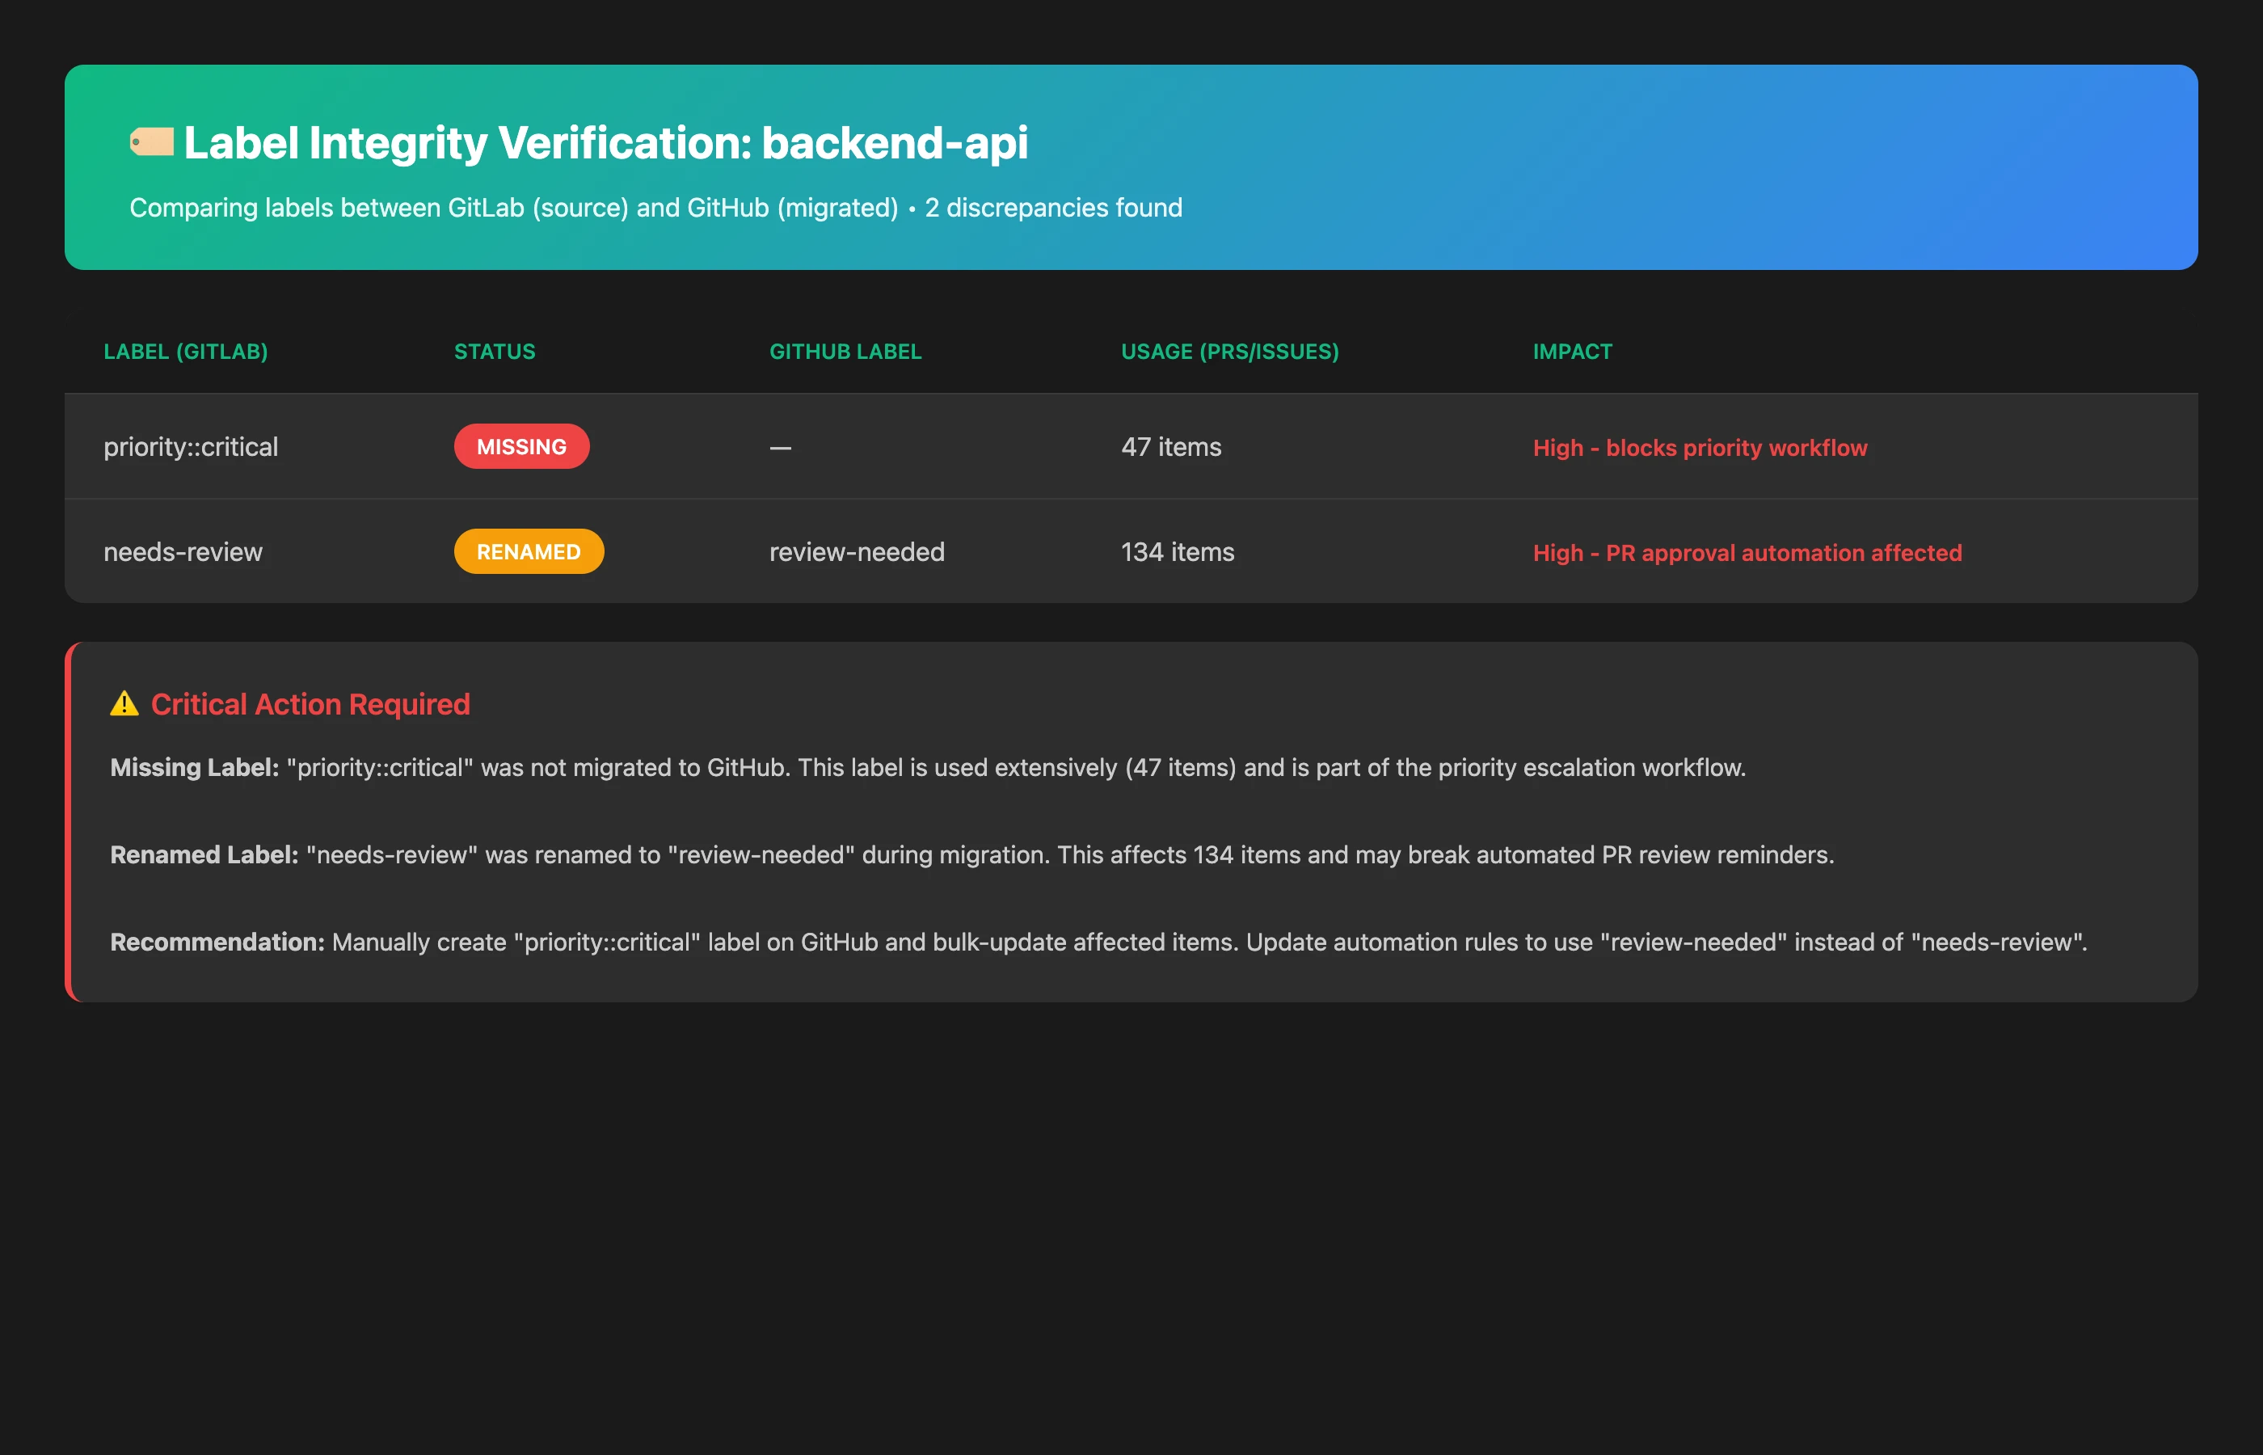Click the 'Label Integrity Verification: backend-api' title
This screenshot has width=2263, height=1455.
pyautogui.click(x=605, y=142)
